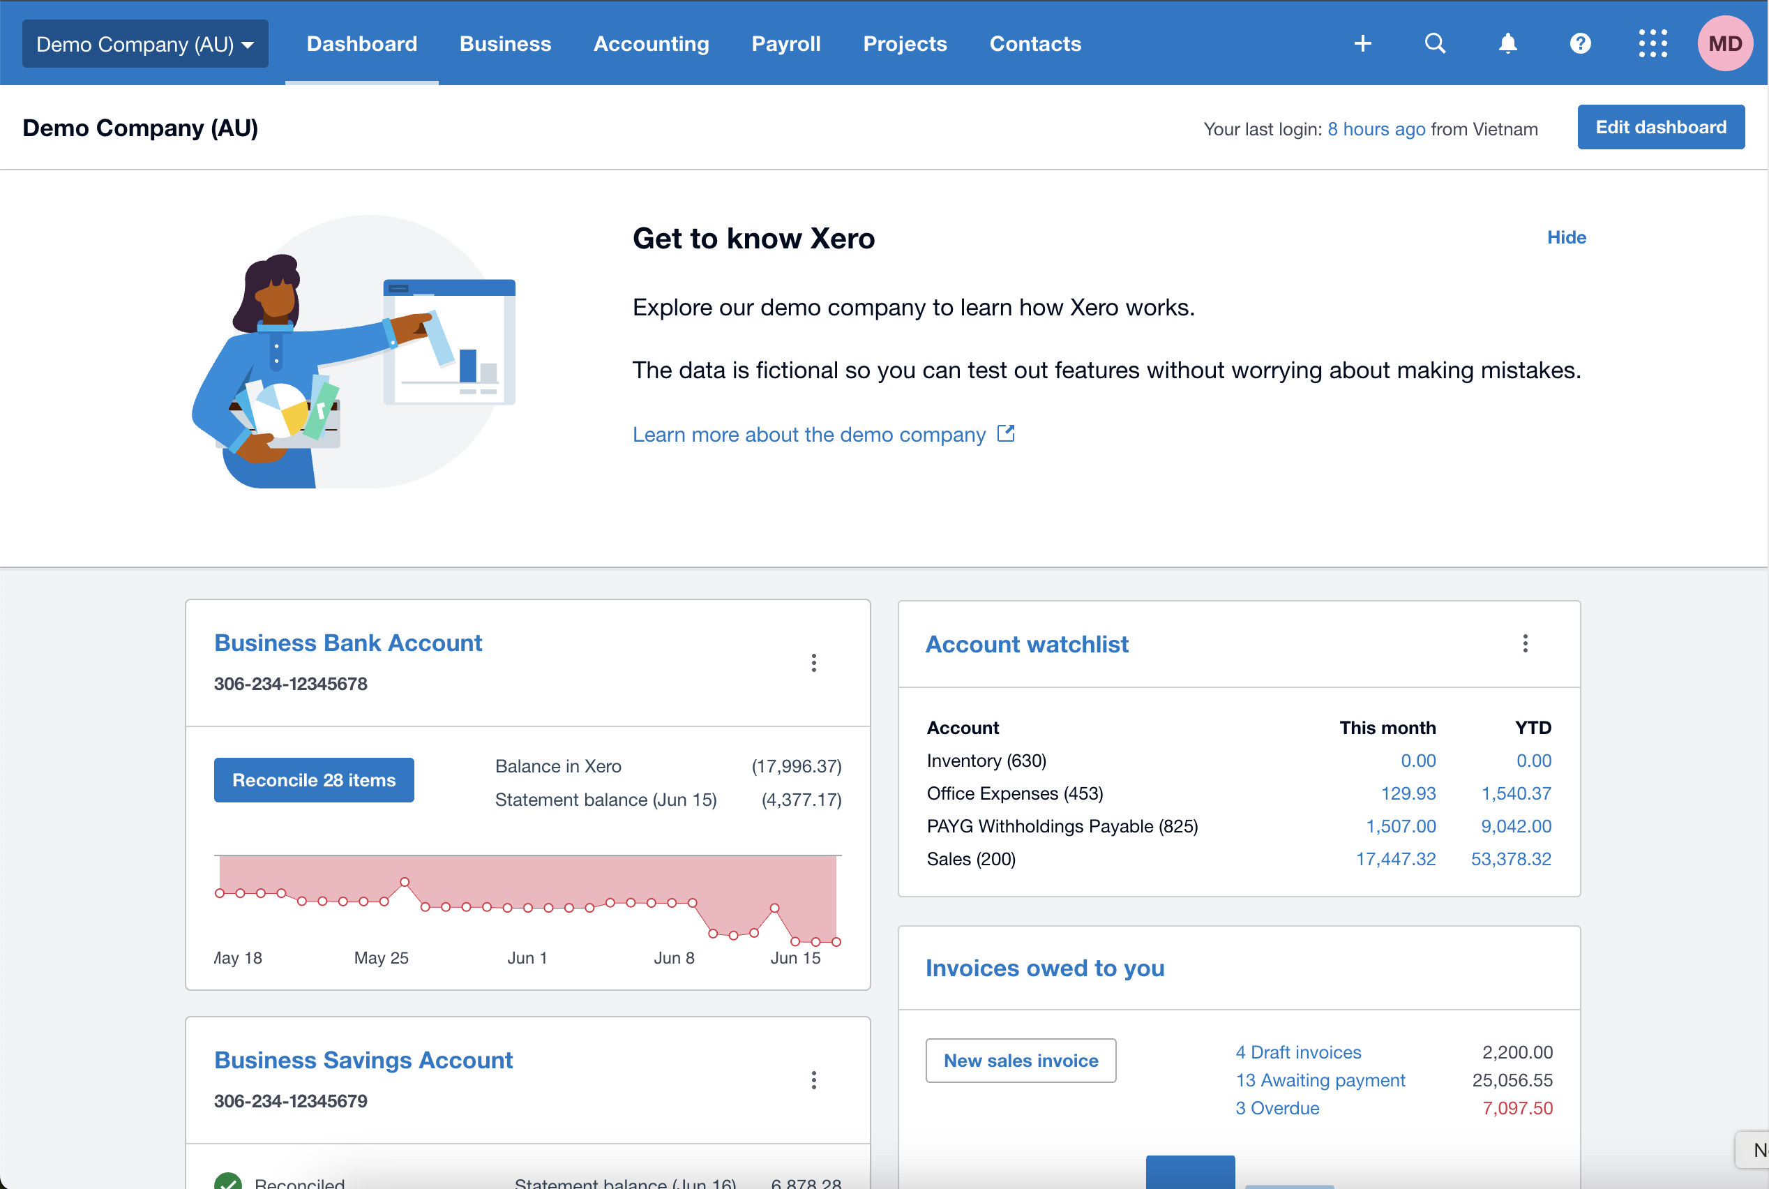
Task: Click external link icon beside demo company link
Action: [1005, 433]
